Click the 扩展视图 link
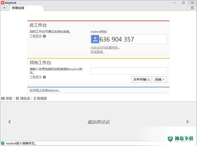This screenshot has width=197, height=146. (x=40, y=98)
